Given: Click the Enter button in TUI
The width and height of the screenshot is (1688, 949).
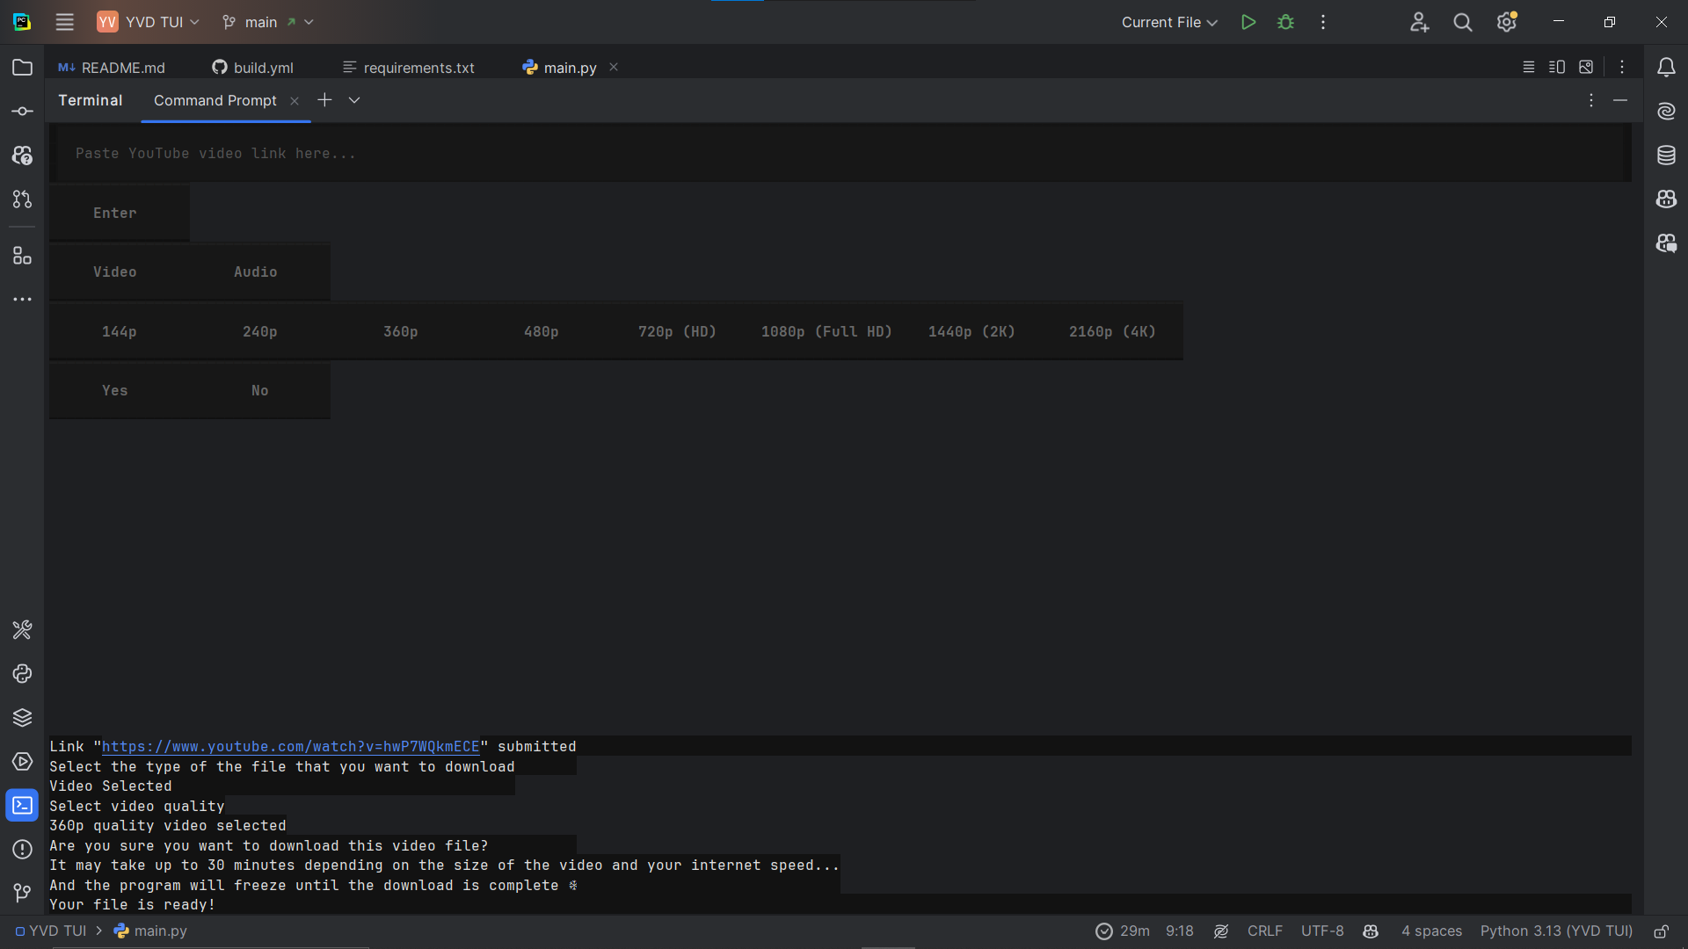Looking at the screenshot, I should click(x=120, y=213).
